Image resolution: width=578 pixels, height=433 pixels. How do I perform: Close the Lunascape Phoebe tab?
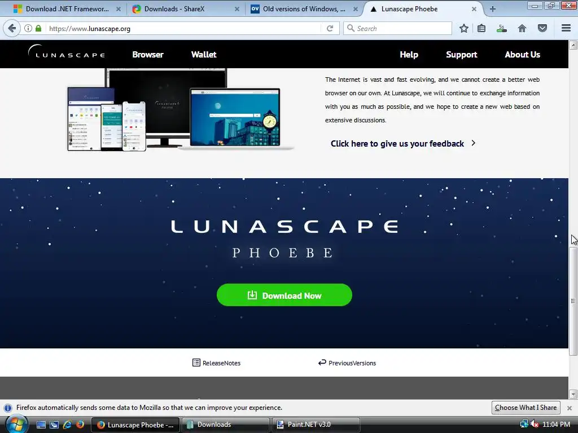click(x=474, y=9)
